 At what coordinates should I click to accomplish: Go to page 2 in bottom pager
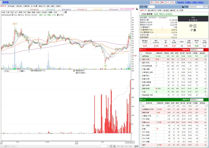3,146
